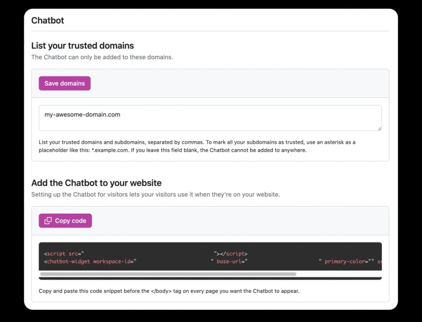Click 'The Chatbot can only be added' description
This screenshot has height=322, width=422.
tap(102, 57)
